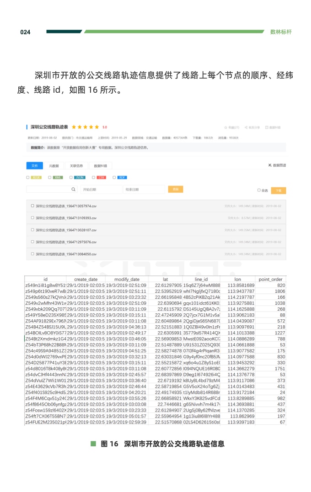Click the point_order column header

tap(270, 279)
